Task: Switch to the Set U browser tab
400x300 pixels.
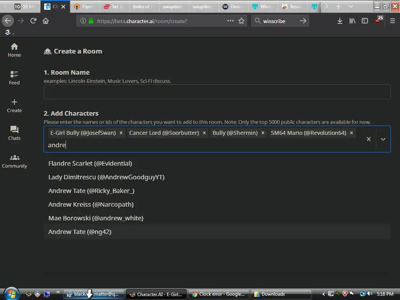Action: (x=114, y=7)
